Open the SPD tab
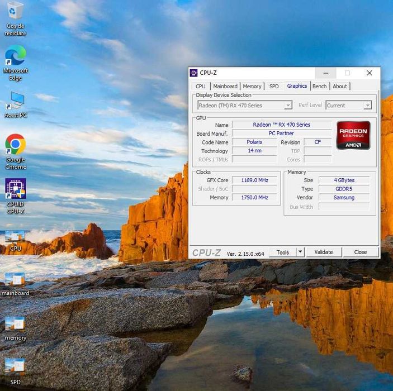This screenshot has height=391, width=393. 274,86
